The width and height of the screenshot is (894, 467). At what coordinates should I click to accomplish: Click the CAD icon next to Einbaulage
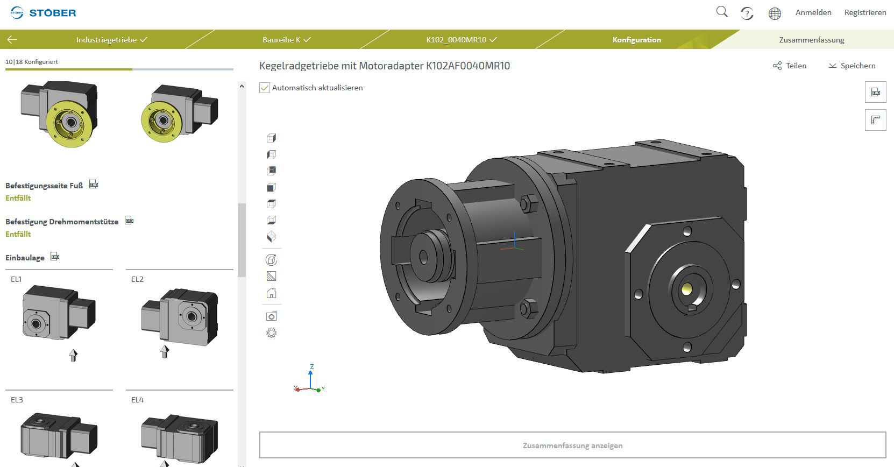click(x=55, y=257)
